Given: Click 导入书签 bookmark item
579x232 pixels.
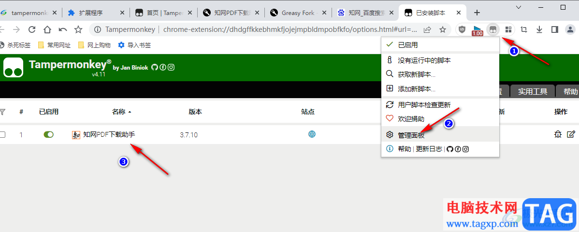Looking at the screenshot, I should point(134,45).
